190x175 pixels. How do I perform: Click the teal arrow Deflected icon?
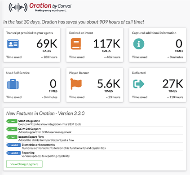pos(138,84)
